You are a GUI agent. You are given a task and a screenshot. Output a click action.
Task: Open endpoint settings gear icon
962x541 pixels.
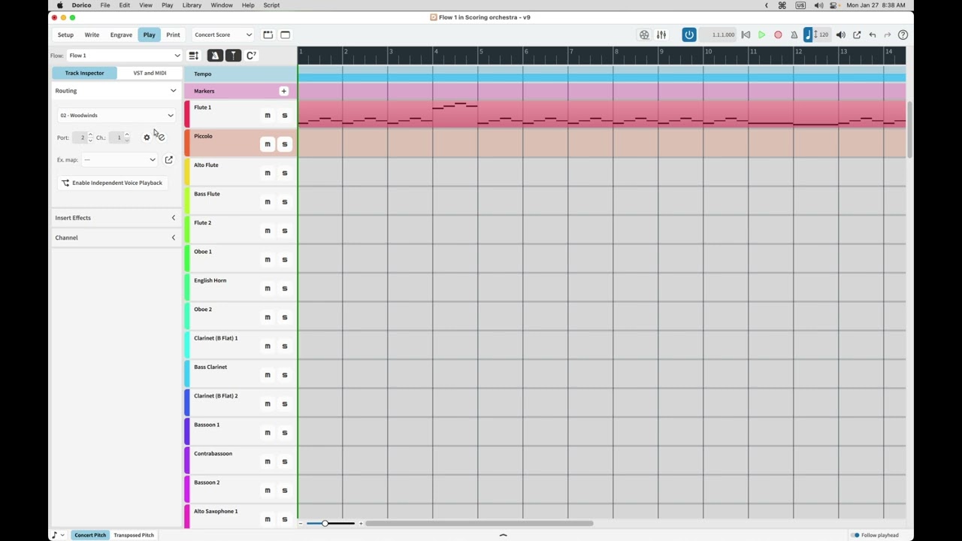[147, 138]
